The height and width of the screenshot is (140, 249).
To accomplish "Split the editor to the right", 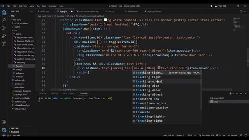I will click(x=241, y=11).
